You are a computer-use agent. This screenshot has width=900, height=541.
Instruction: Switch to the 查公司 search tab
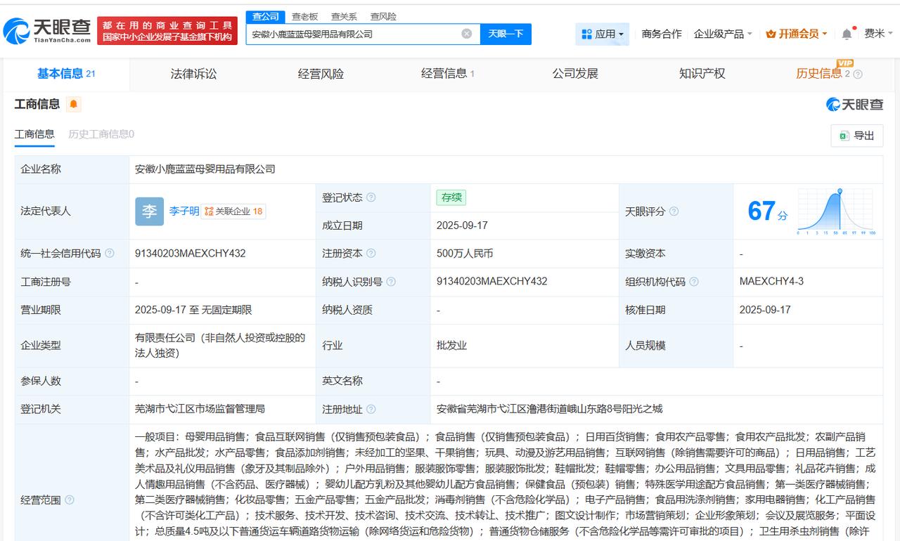(x=265, y=16)
